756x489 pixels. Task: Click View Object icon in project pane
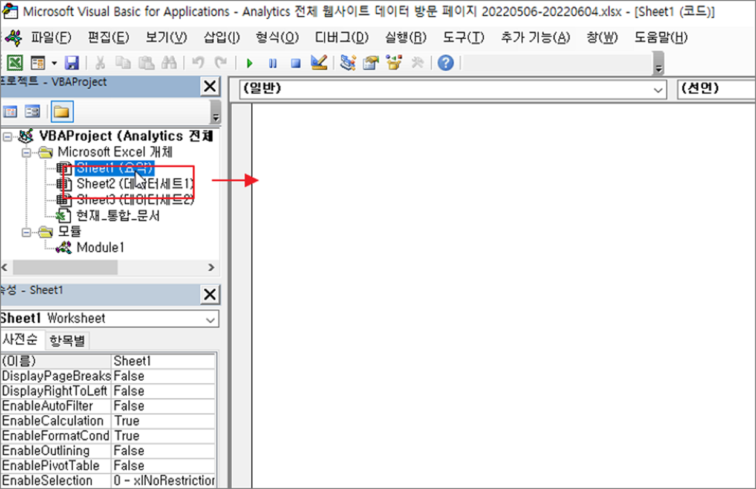coord(31,111)
